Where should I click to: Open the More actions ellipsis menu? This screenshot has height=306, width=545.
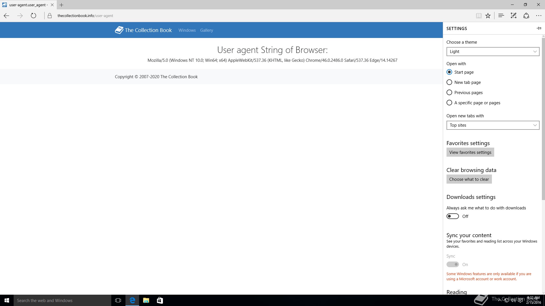pyautogui.click(x=538, y=16)
